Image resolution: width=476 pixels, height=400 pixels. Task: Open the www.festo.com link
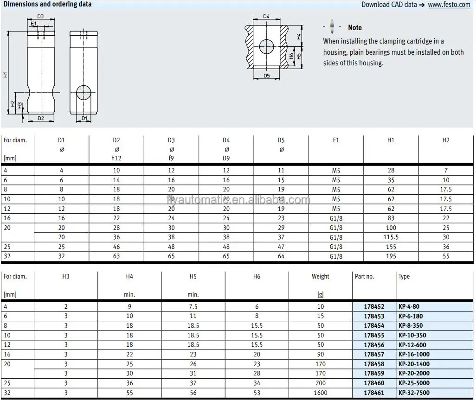pyautogui.click(x=449, y=5)
